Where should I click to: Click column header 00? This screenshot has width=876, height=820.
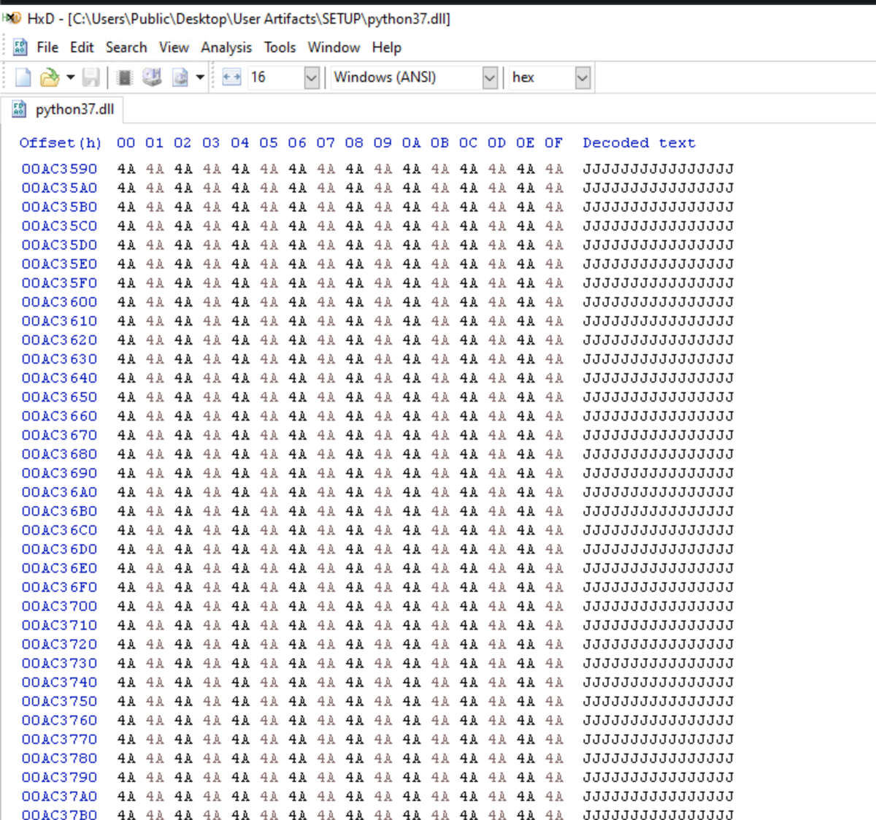[x=126, y=143]
